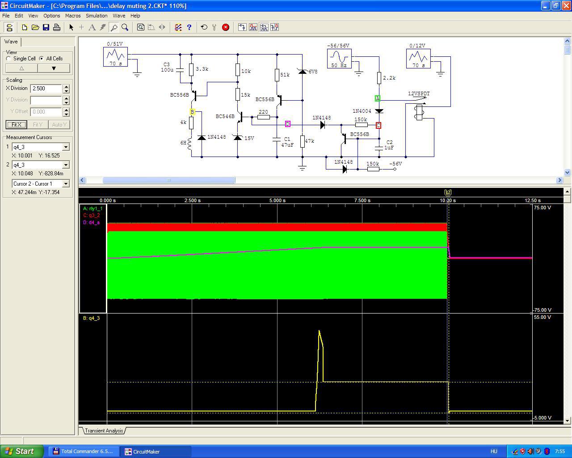Open the Simulation menu
Image resolution: width=572 pixels, height=458 pixels.
click(97, 16)
